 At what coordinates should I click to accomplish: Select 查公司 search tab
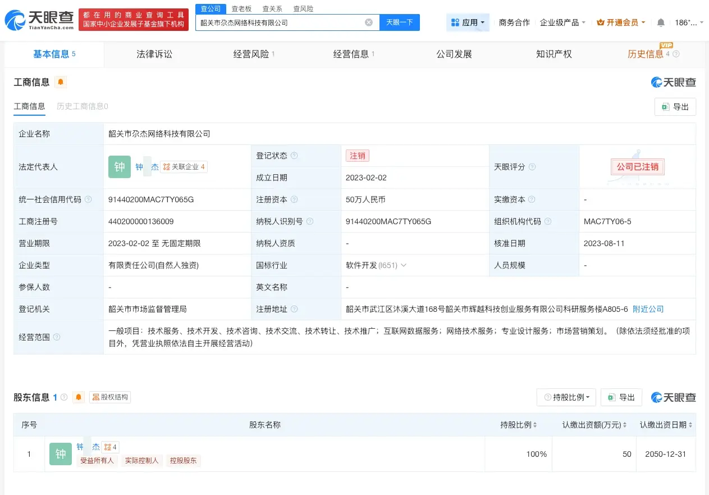tap(211, 8)
